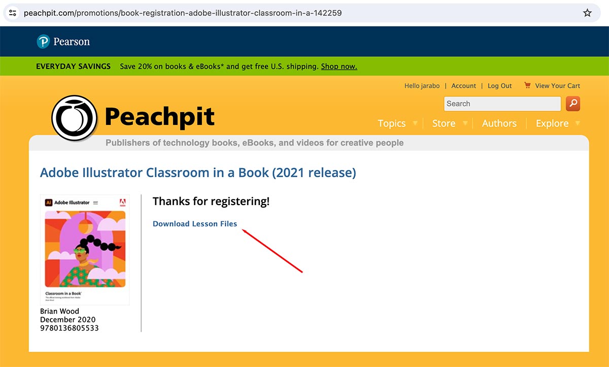Click the Shop now link

pyautogui.click(x=339, y=66)
